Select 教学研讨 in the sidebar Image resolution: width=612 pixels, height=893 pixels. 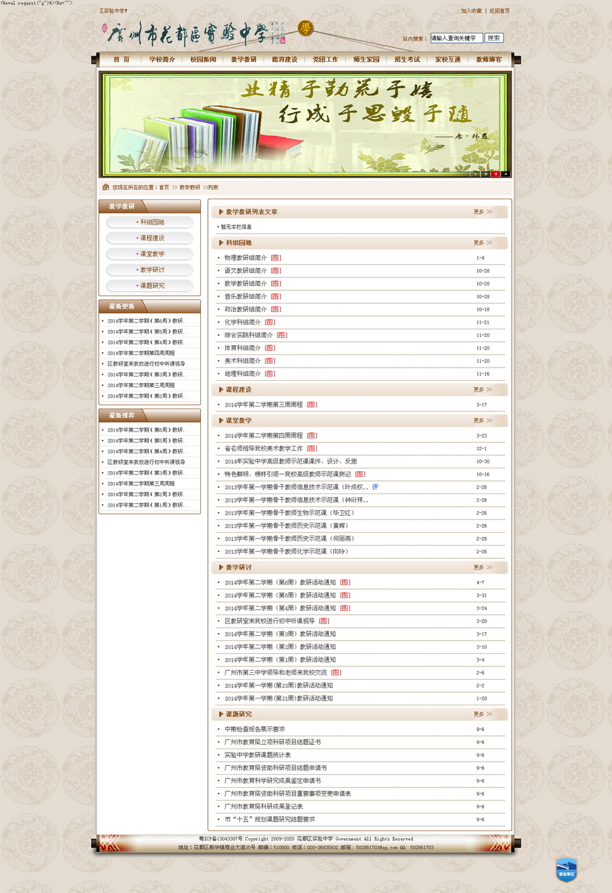pyautogui.click(x=150, y=270)
